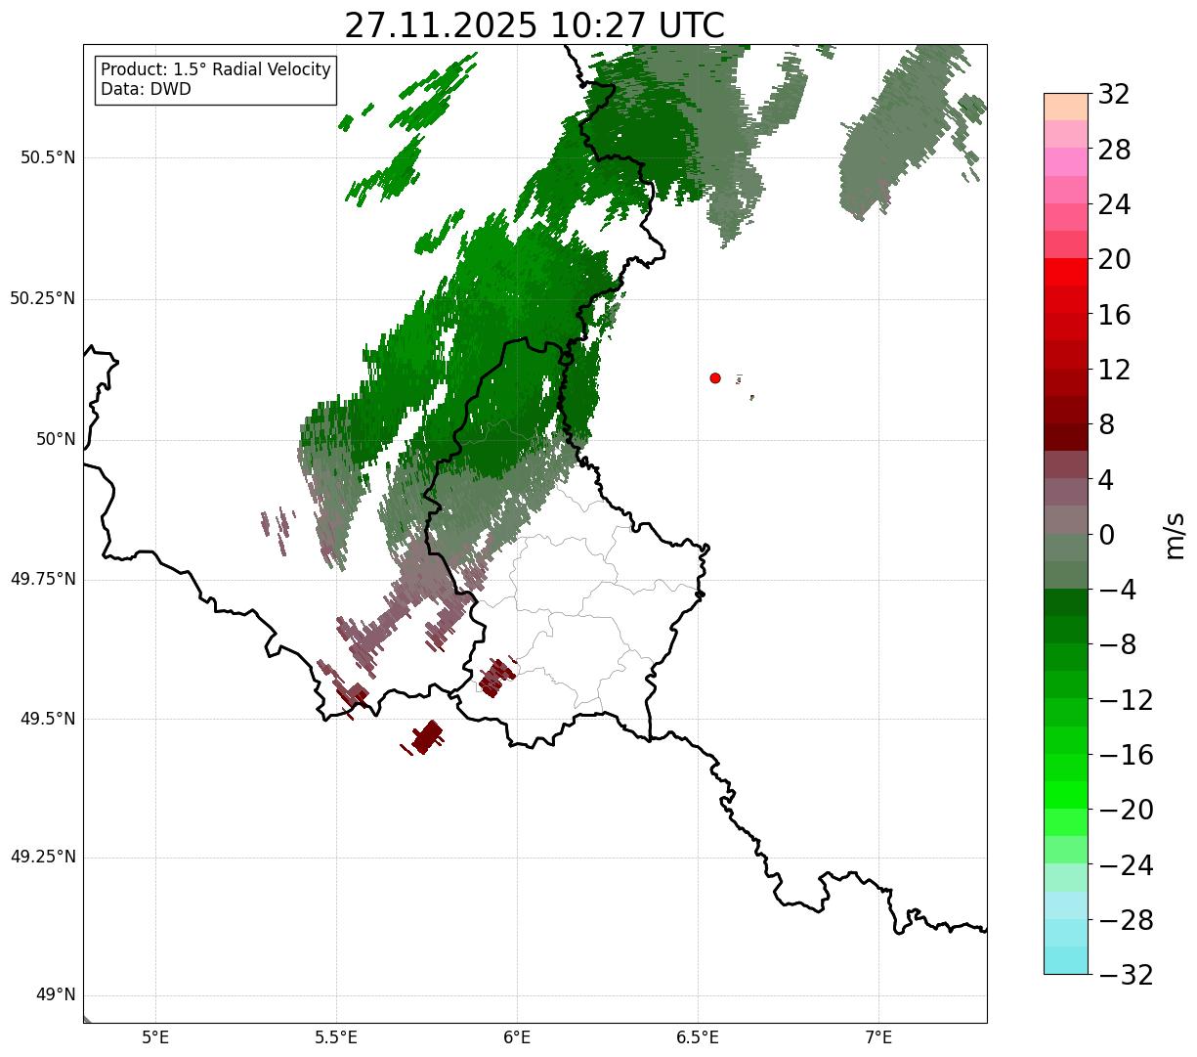The width and height of the screenshot is (1197, 1057).
Task: Click the colorbar value 20
Action: pos(1114,260)
